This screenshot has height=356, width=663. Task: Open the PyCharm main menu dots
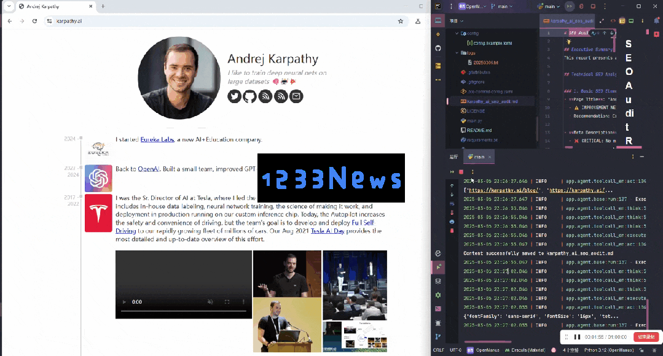[451, 6]
